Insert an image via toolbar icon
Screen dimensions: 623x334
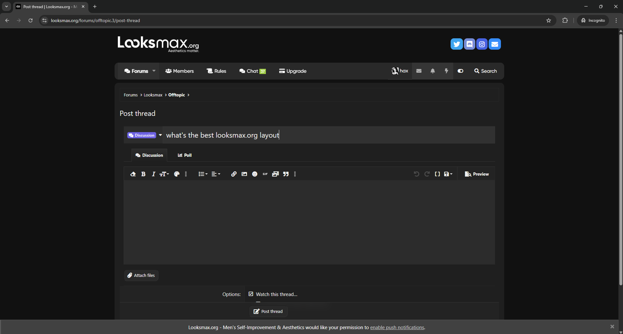pyautogui.click(x=244, y=174)
